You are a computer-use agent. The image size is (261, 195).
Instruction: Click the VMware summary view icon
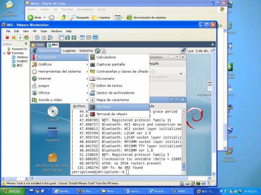(82, 38)
